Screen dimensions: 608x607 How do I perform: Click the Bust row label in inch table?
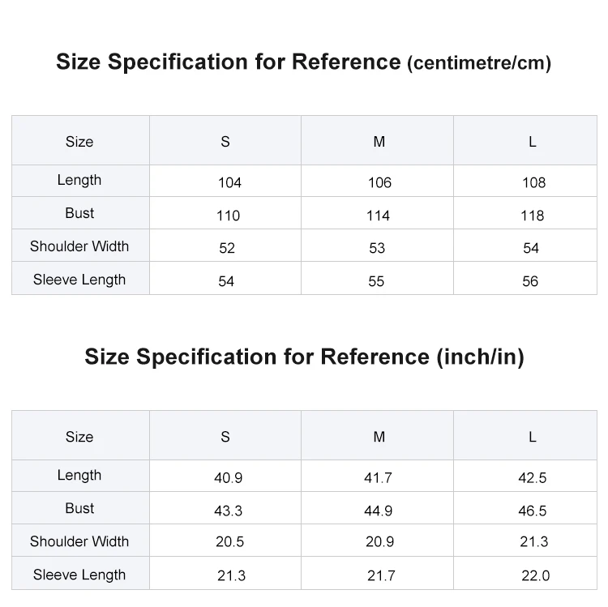79,508
